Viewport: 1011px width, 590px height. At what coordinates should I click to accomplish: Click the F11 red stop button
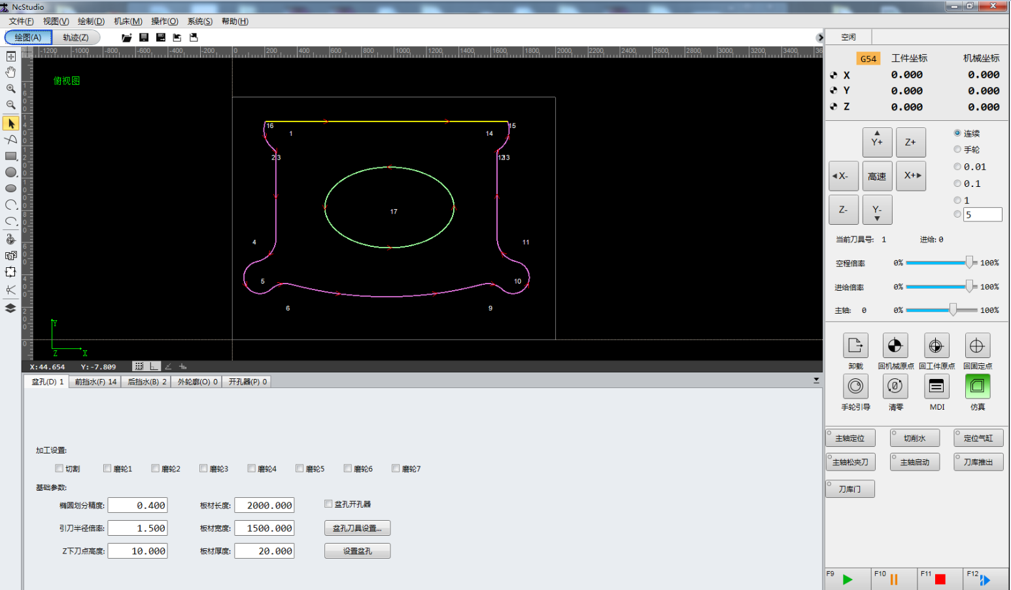(940, 579)
